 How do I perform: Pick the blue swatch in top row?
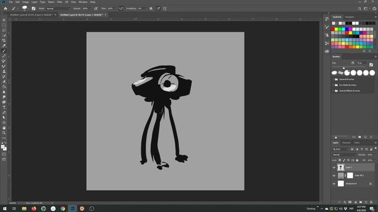(x=347, y=29)
